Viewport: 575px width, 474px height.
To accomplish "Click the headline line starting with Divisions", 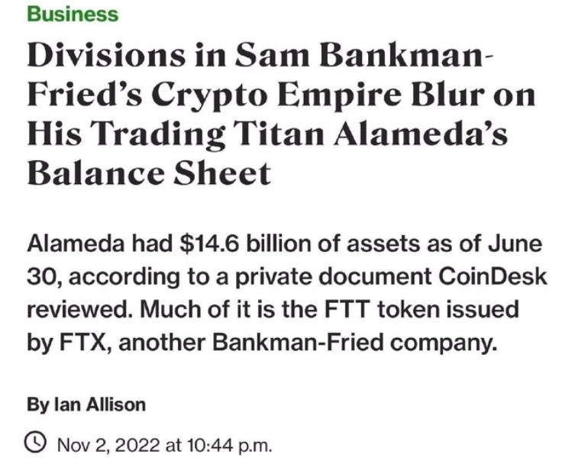I will click(260, 56).
